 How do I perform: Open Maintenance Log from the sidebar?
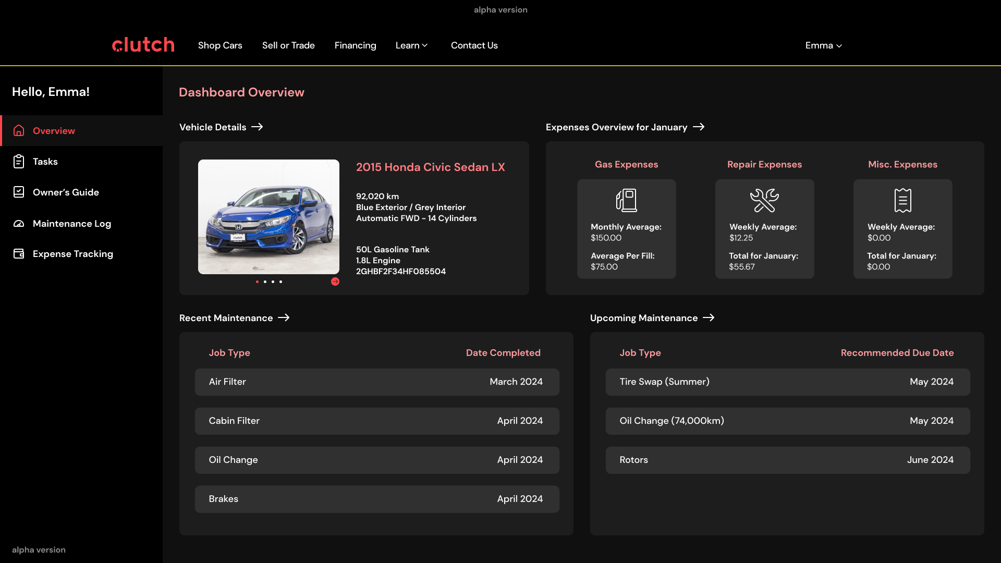coord(81,223)
